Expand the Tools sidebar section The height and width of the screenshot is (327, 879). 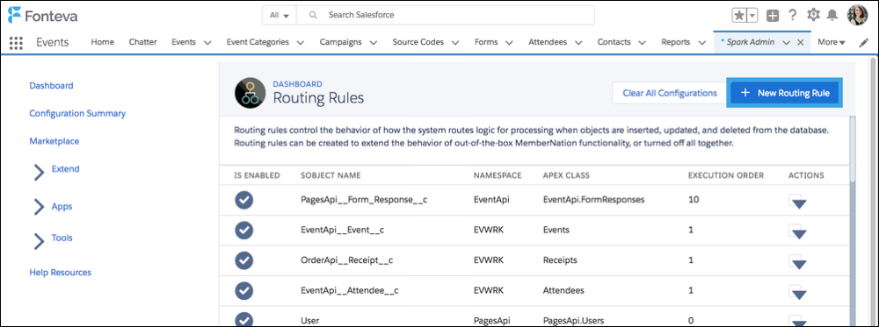click(x=39, y=241)
